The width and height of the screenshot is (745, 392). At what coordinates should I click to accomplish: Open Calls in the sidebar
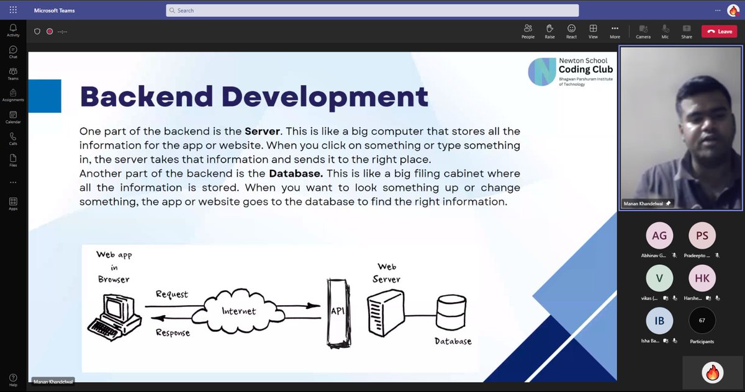tap(13, 138)
